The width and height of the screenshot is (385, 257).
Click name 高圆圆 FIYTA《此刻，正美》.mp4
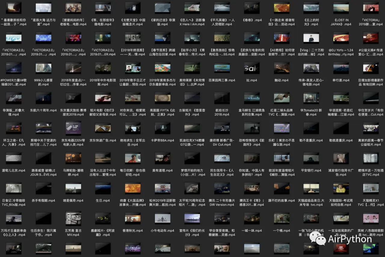[162, 112]
